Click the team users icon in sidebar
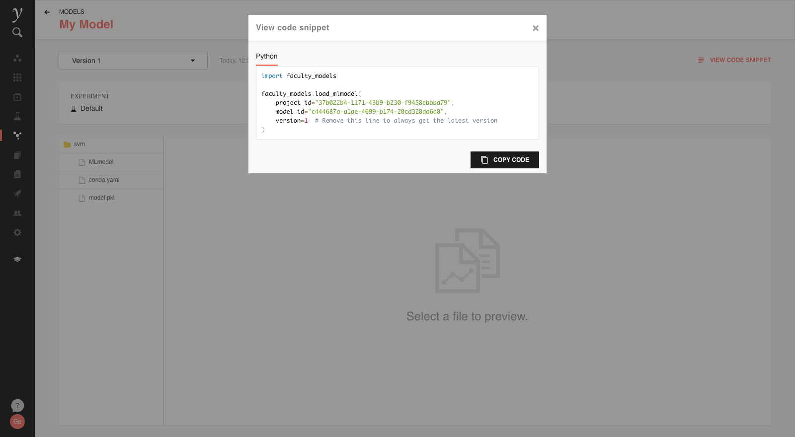This screenshot has height=437, width=795. (x=17, y=213)
